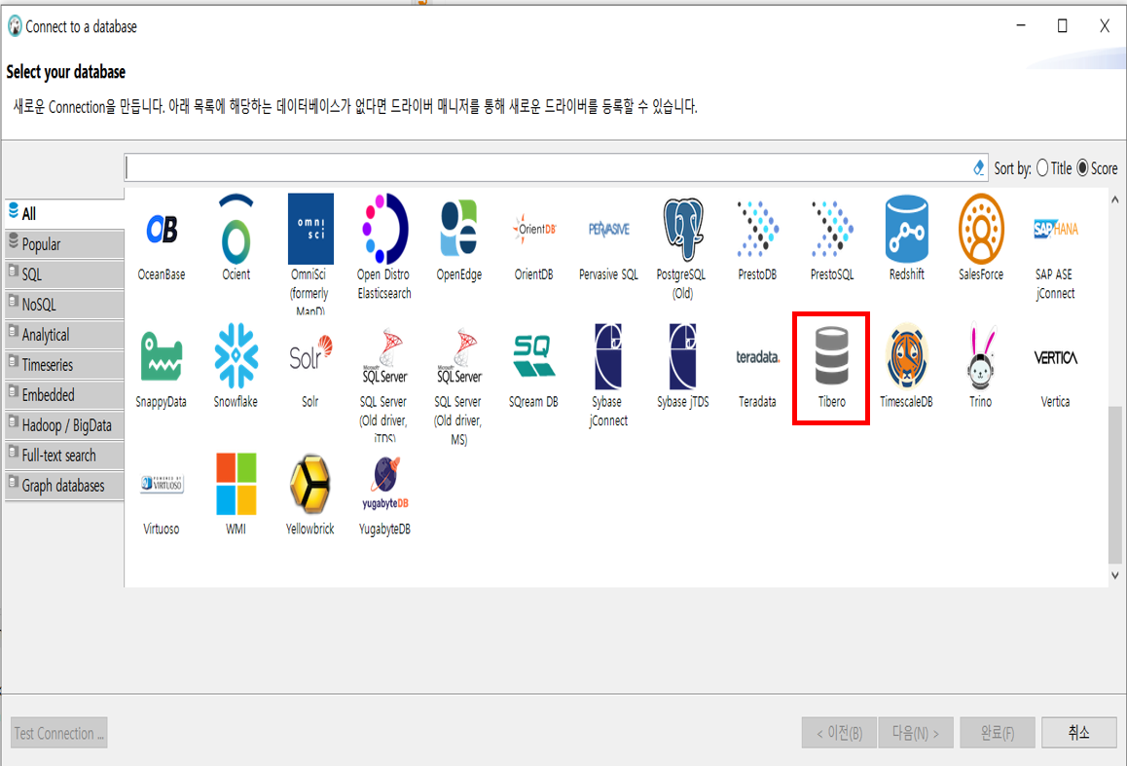Select Sybase jConnect driver
Image resolution: width=1127 pixels, height=766 pixels.
pyautogui.click(x=608, y=356)
